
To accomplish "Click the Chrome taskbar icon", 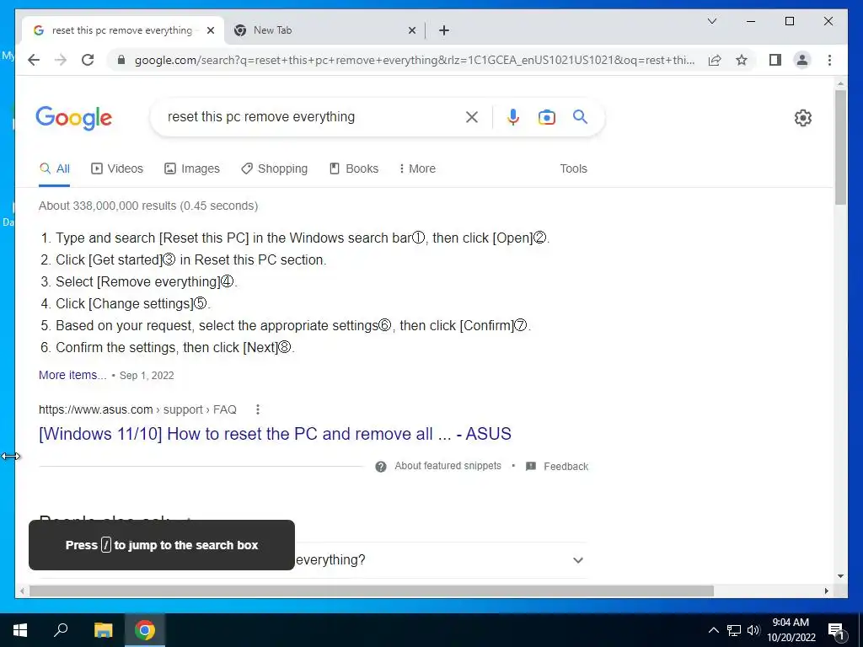I will point(145,630).
